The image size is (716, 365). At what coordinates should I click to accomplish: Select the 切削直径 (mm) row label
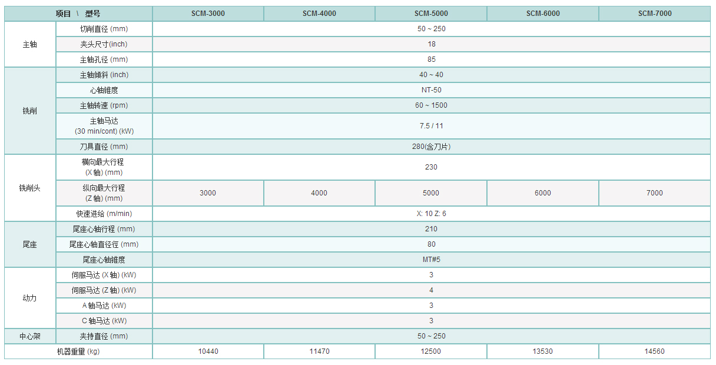coord(104,29)
